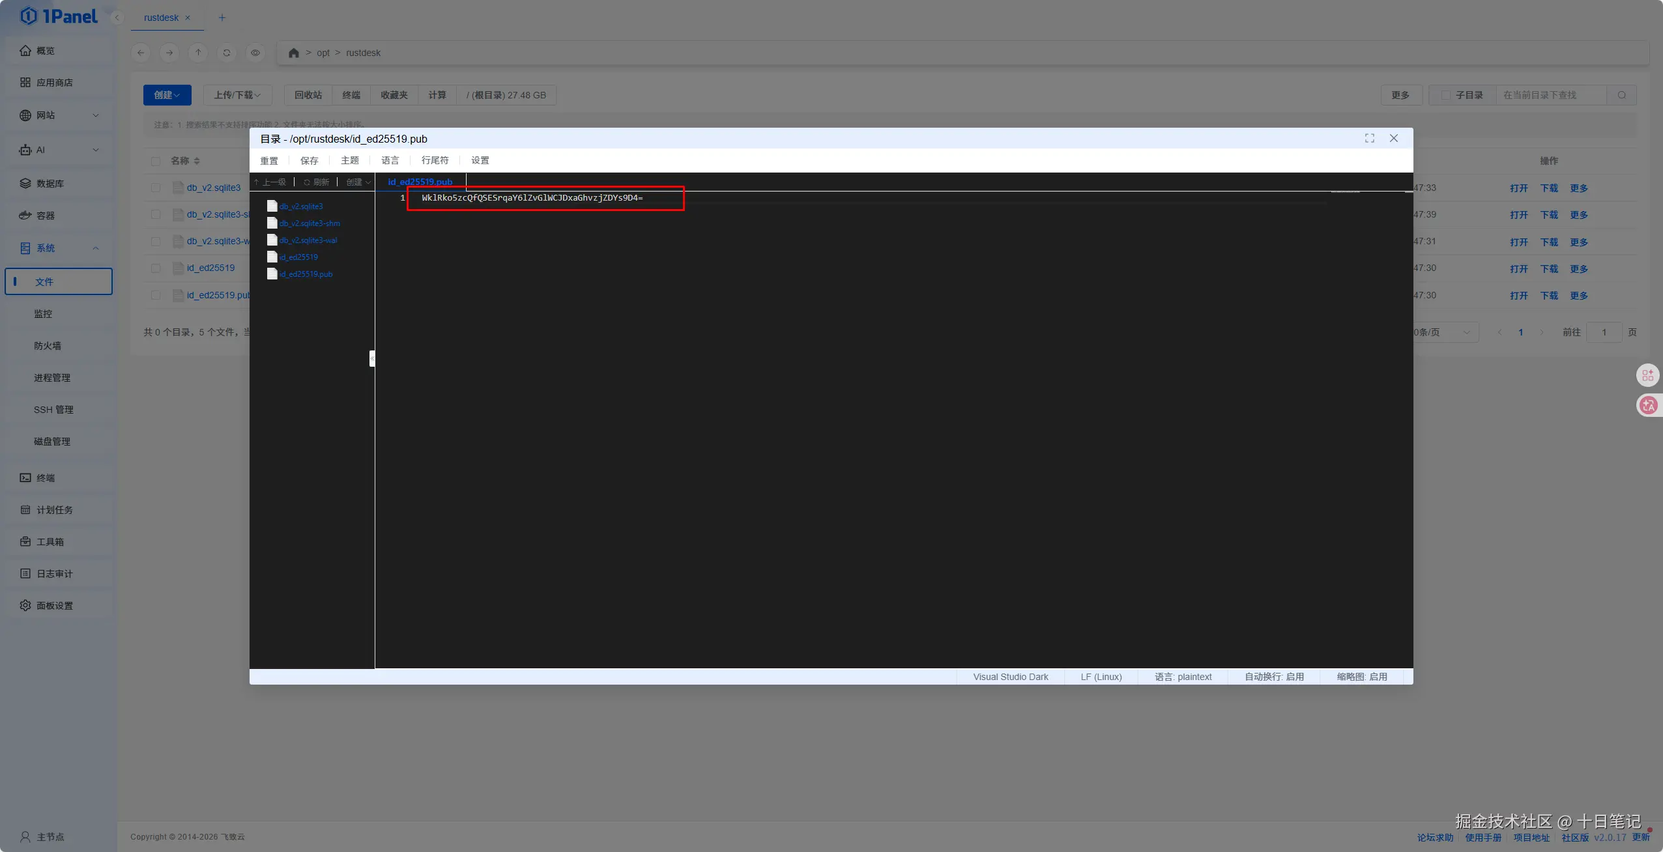Open the 终端 (terminal) page from the sidebar
1663x852 pixels.
[x=45, y=477]
